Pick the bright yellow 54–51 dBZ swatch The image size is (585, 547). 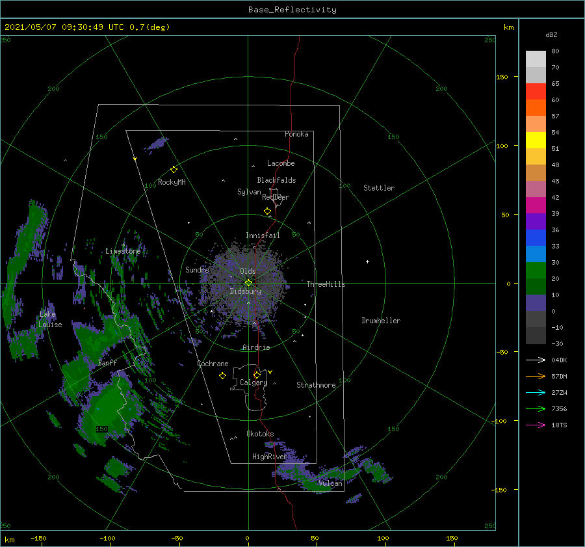click(536, 140)
